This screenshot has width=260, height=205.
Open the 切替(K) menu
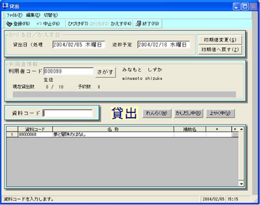pyautogui.click(x=50, y=15)
